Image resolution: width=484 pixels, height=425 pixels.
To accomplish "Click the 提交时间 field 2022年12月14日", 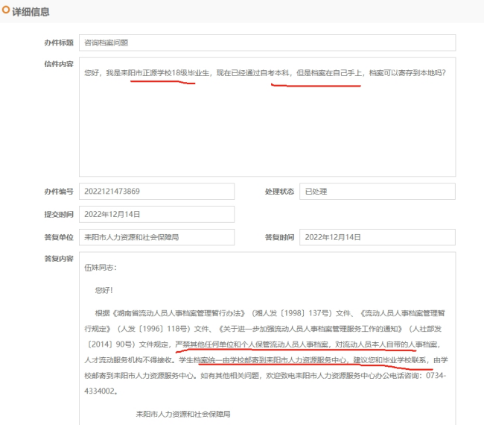I will click(157, 214).
